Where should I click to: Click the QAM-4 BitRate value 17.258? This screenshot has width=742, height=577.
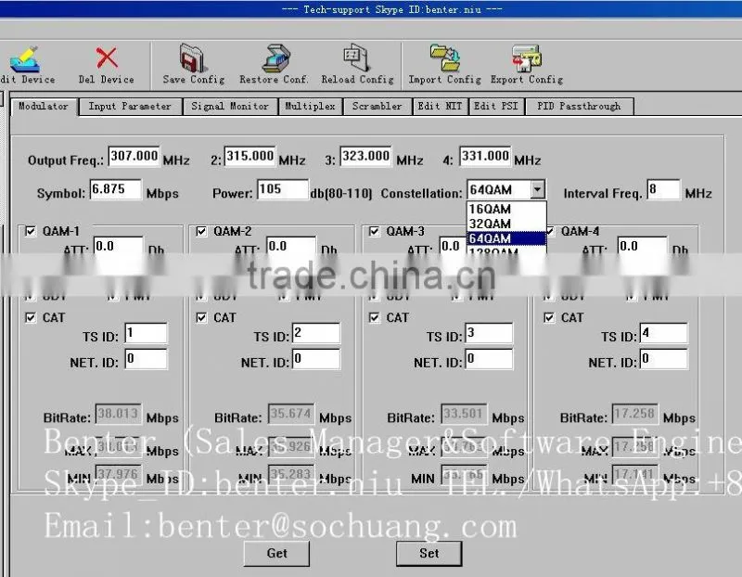pos(634,414)
